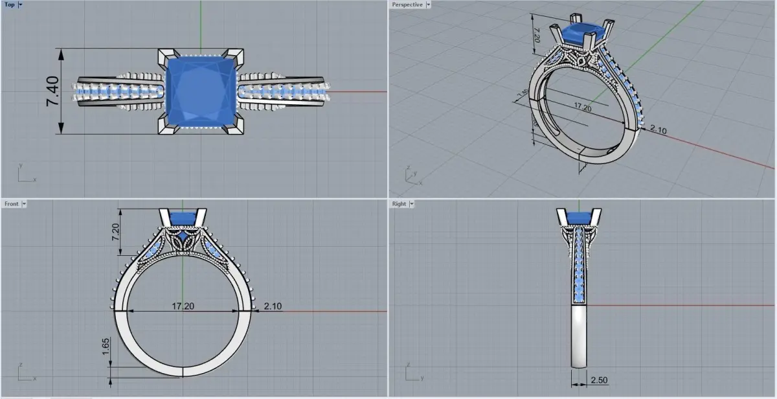This screenshot has height=399, width=777.
Task: Open the Perspective viewport dropdown arrow
Action: coord(428,5)
